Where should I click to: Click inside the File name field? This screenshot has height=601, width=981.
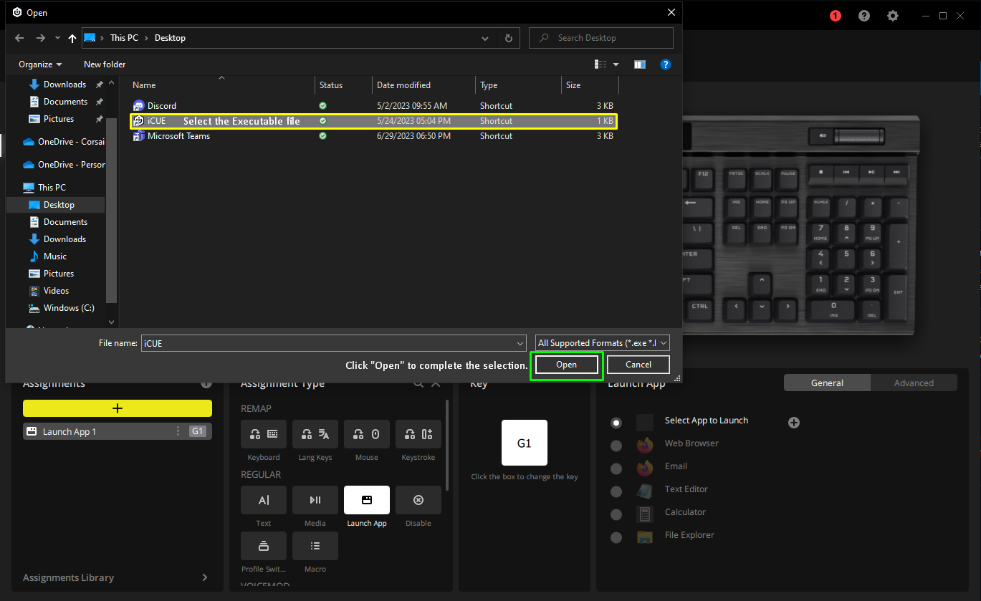(x=330, y=343)
